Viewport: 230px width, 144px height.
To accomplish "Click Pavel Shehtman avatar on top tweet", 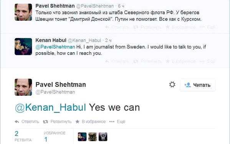I will 23,12.
